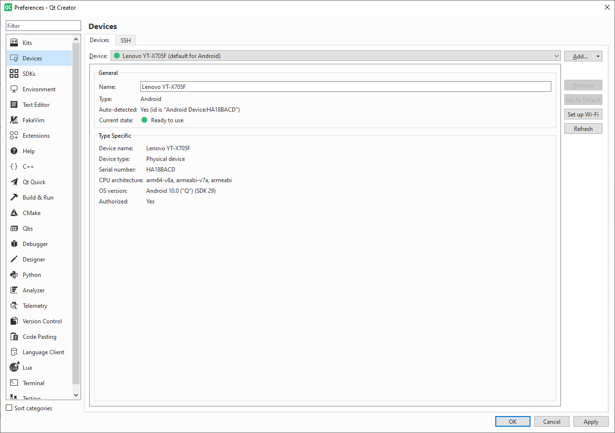The image size is (615, 433).
Task: Open the Environment monitor icon
Action: click(14, 89)
